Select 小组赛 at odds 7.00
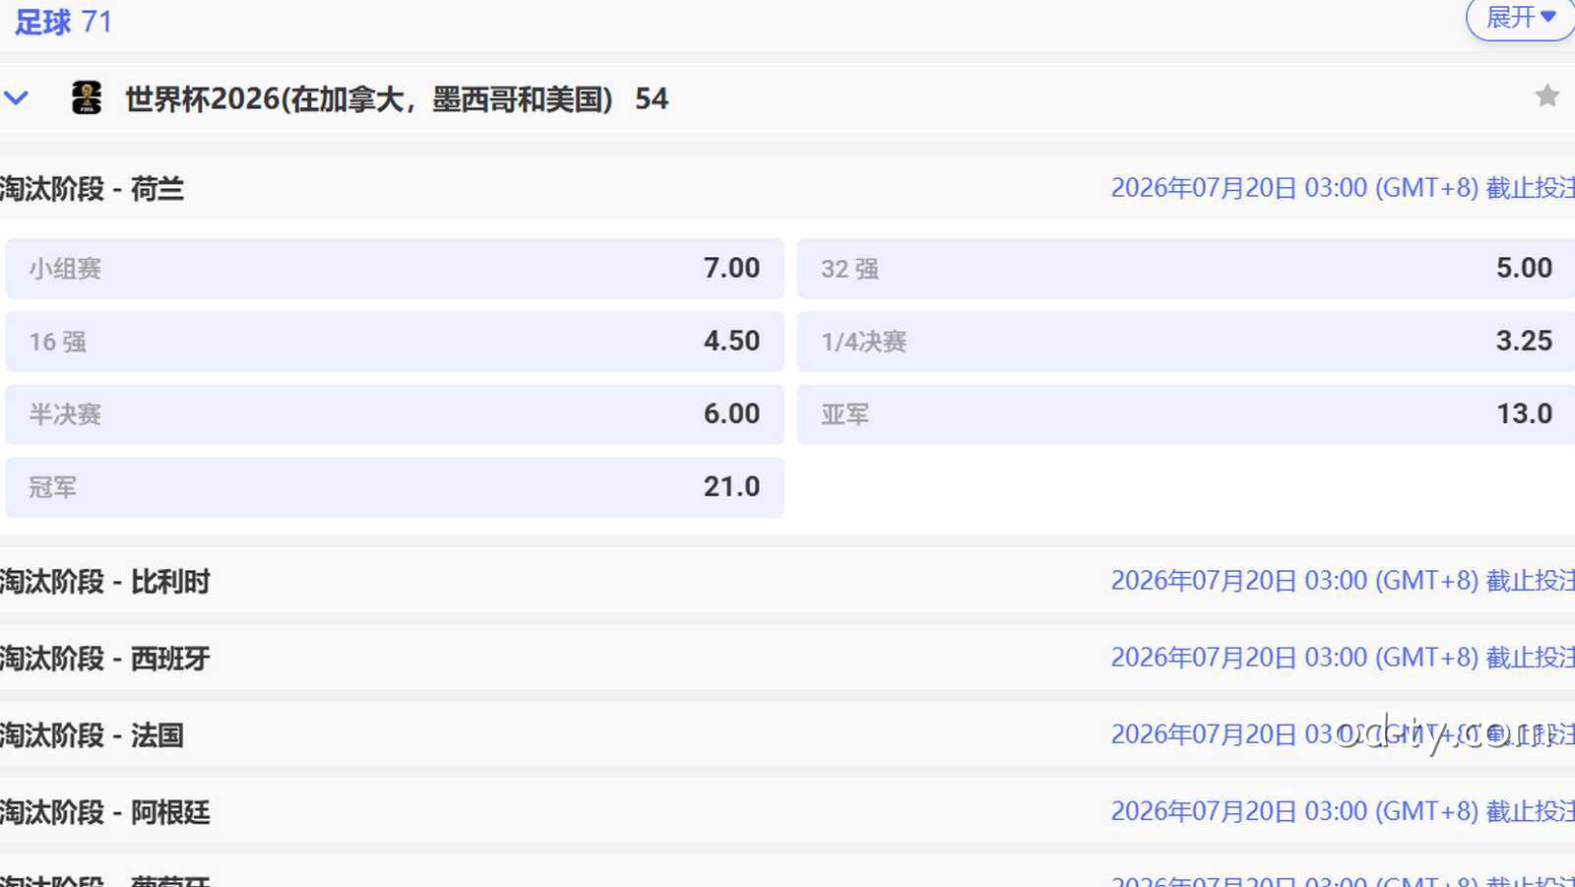 [394, 268]
